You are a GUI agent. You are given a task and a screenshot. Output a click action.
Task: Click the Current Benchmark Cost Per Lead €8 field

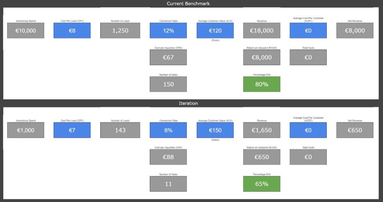(x=72, y=31)
